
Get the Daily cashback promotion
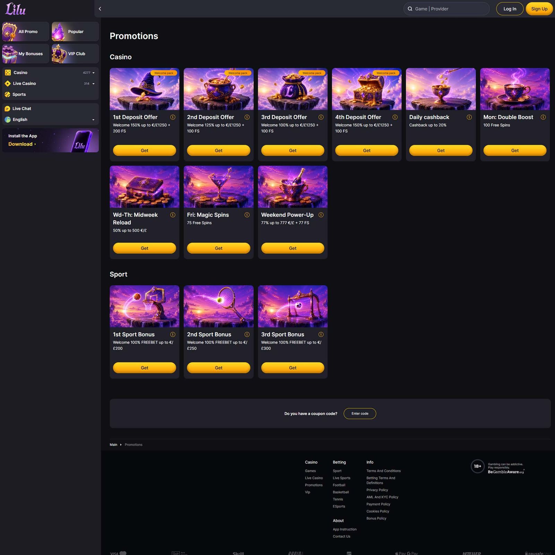pos(441,151)
